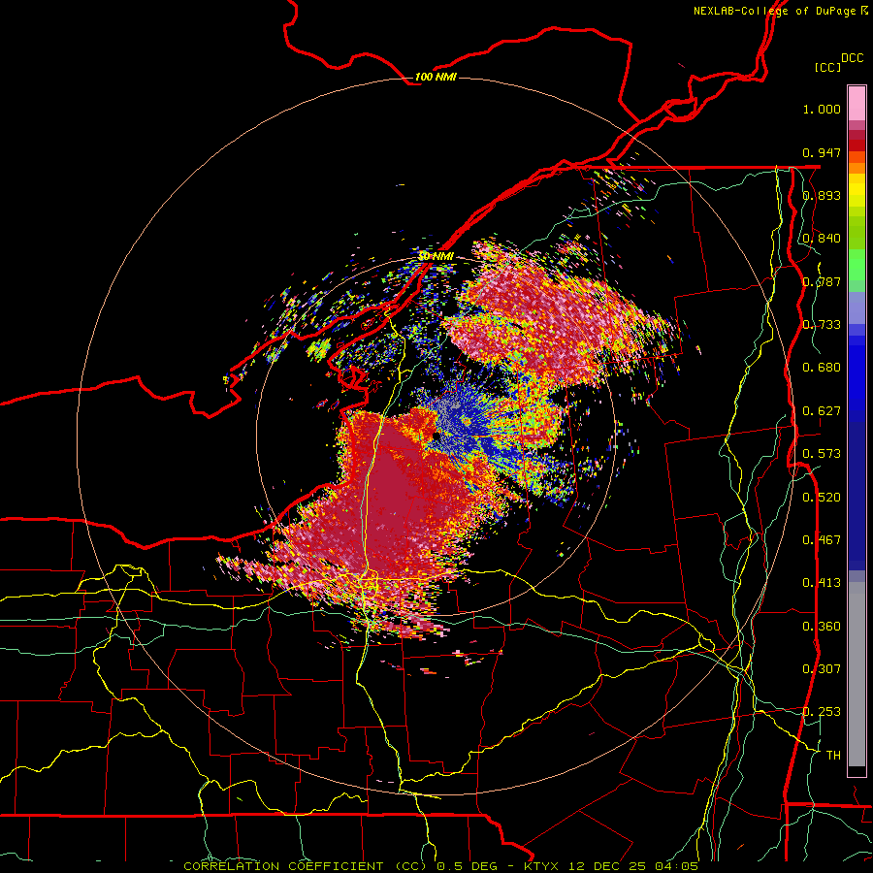Select the 0.947 legend value
This screenshot has height=873, width=873.
[x=822, y=152]
